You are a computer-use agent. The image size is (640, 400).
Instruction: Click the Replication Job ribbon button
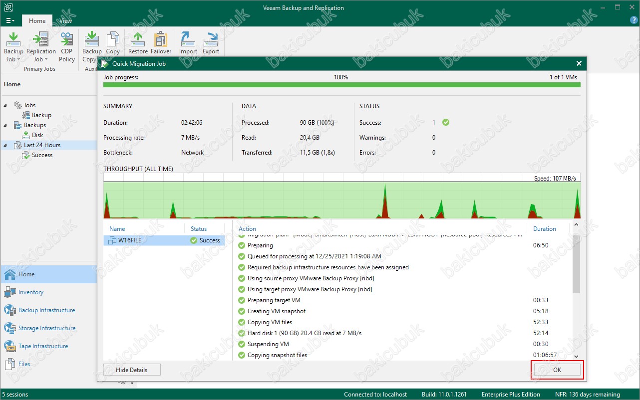tap(41, 47)
